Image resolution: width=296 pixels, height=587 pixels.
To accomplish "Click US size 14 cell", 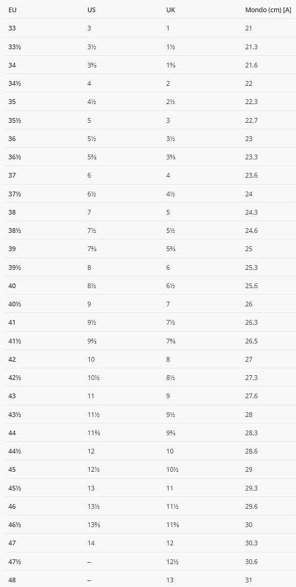I will [x=91, y=543].
